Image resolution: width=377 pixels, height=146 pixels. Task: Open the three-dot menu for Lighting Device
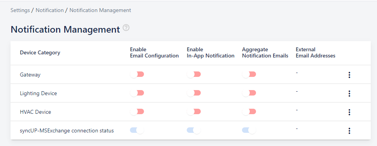[x=349, y=94]
